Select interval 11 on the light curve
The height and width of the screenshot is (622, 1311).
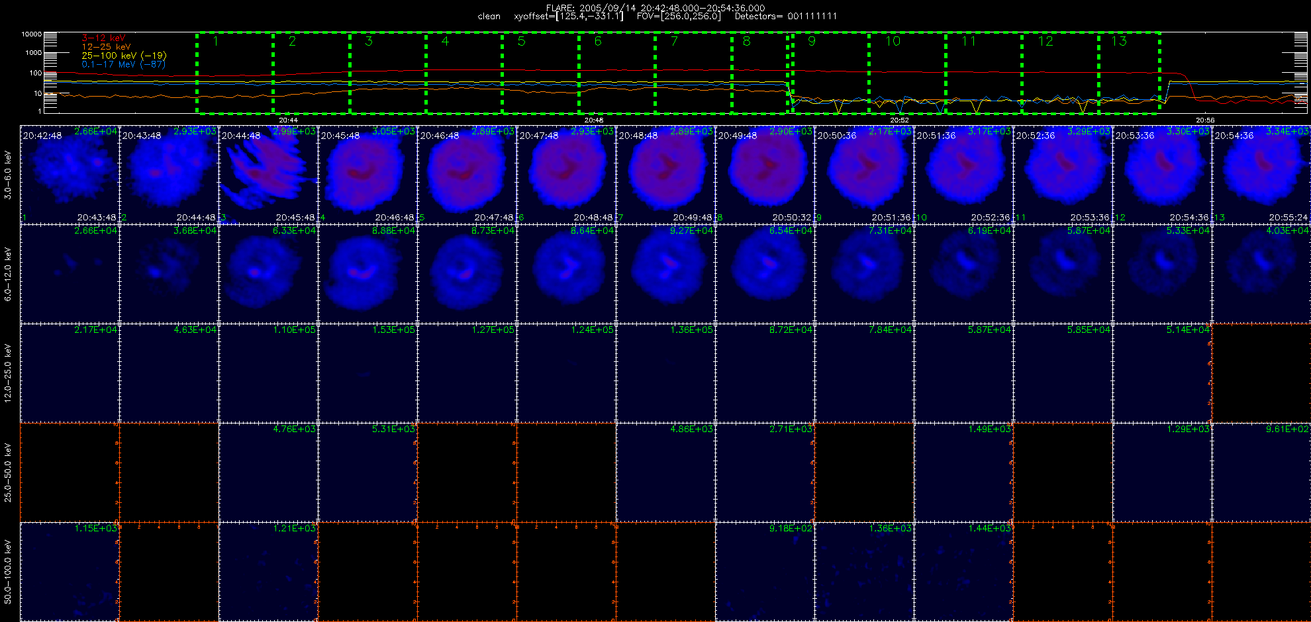point(984,73)
